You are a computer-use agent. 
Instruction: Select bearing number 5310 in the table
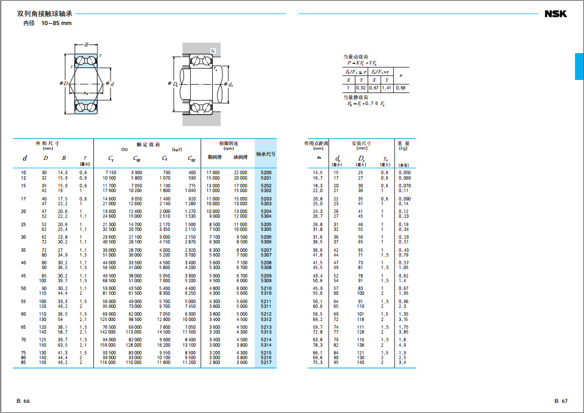pos(266,293)
